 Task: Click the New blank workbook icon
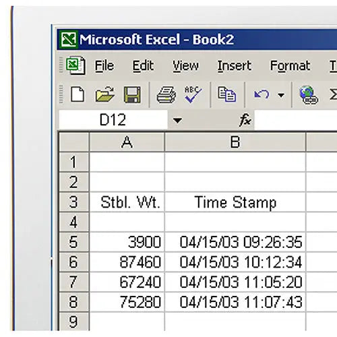coord(78,94)
